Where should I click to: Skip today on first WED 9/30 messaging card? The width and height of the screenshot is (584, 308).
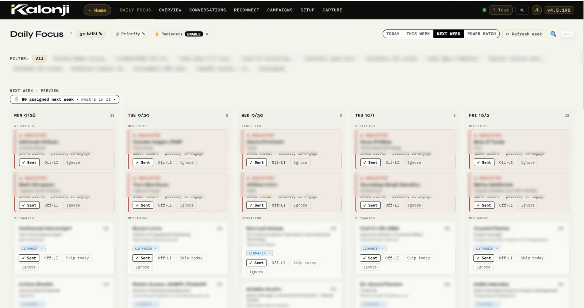click(x=305, y=263)
